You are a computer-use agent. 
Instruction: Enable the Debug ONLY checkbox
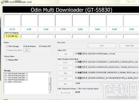pyautogui.click(x=7, y=60)
